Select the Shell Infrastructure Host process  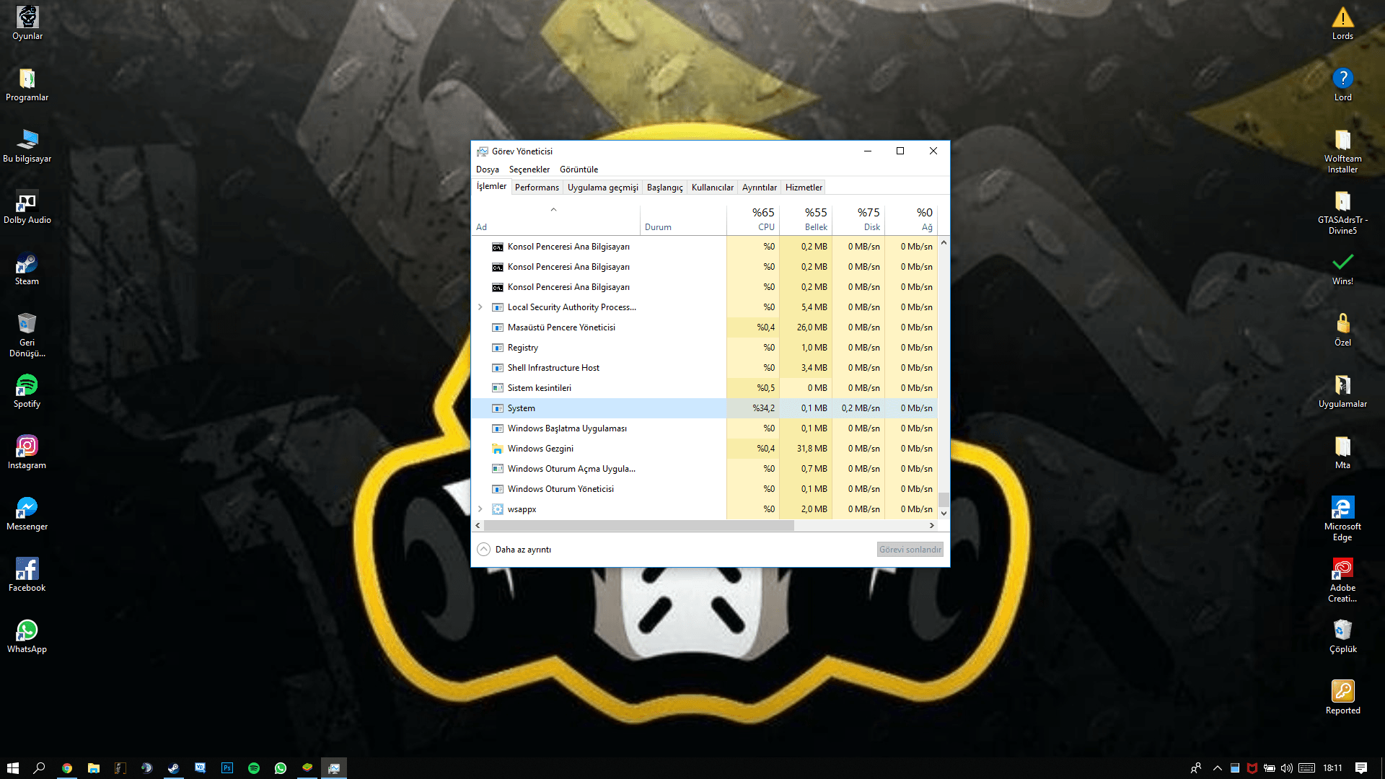click(704, 368)
